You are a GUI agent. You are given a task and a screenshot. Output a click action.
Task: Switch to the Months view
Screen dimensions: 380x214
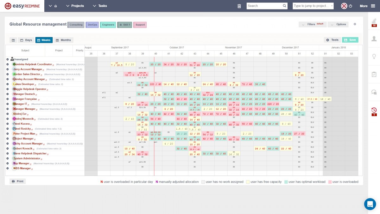click(x=63, y=40)
